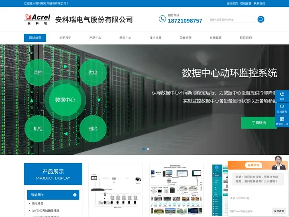Click the 产品展示 PRODUCT DISPLAY header
This screenshot has height=217, width=289.
pyautogui.click(x=53, y=174)
